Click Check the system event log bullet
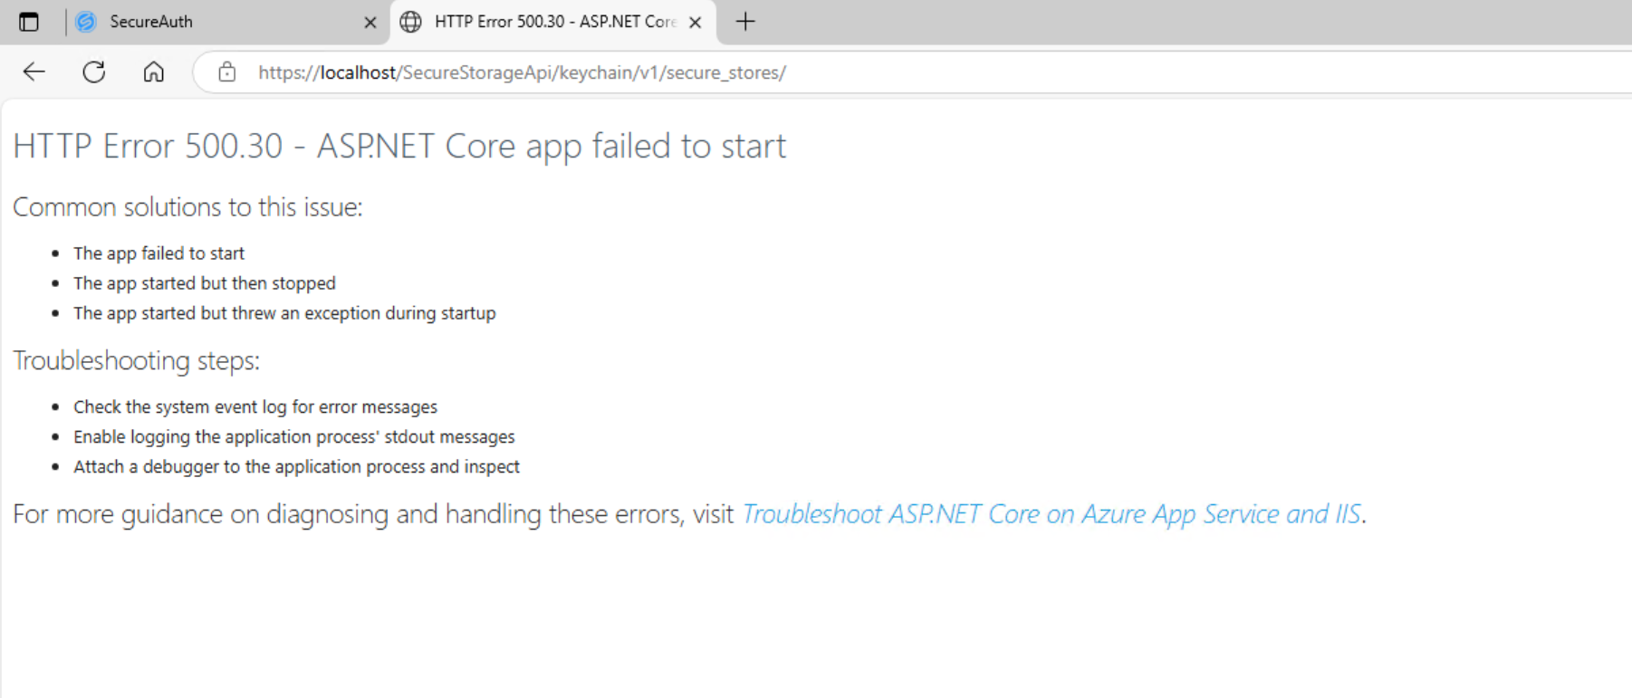Viewport: 1632px width, 698px height. pos(255,407)
